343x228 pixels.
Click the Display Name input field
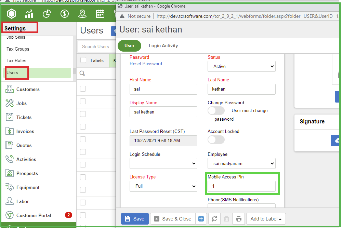click(163, 112)
